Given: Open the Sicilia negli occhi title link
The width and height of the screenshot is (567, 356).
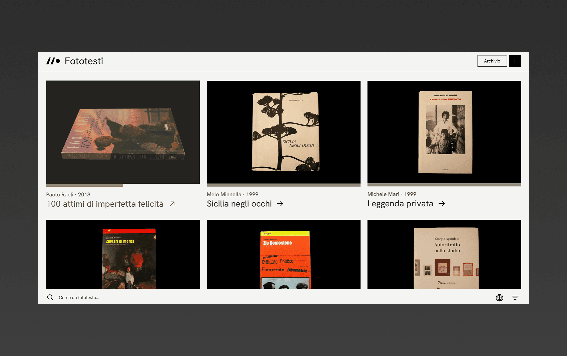Looking at the screenshot, I should coord(239,204).
